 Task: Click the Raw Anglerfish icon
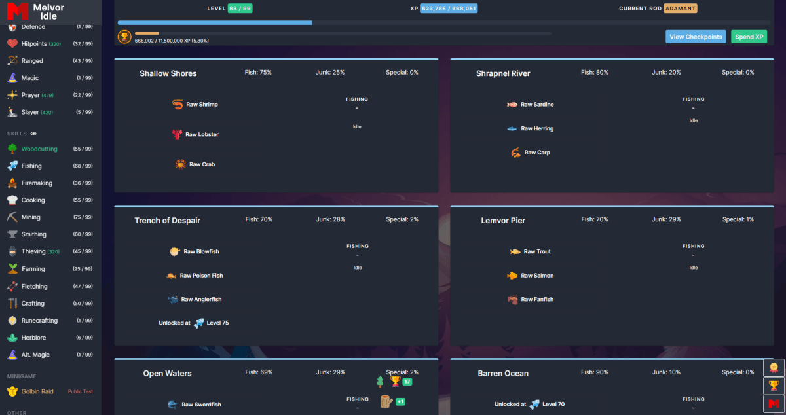tap(173, 300)
